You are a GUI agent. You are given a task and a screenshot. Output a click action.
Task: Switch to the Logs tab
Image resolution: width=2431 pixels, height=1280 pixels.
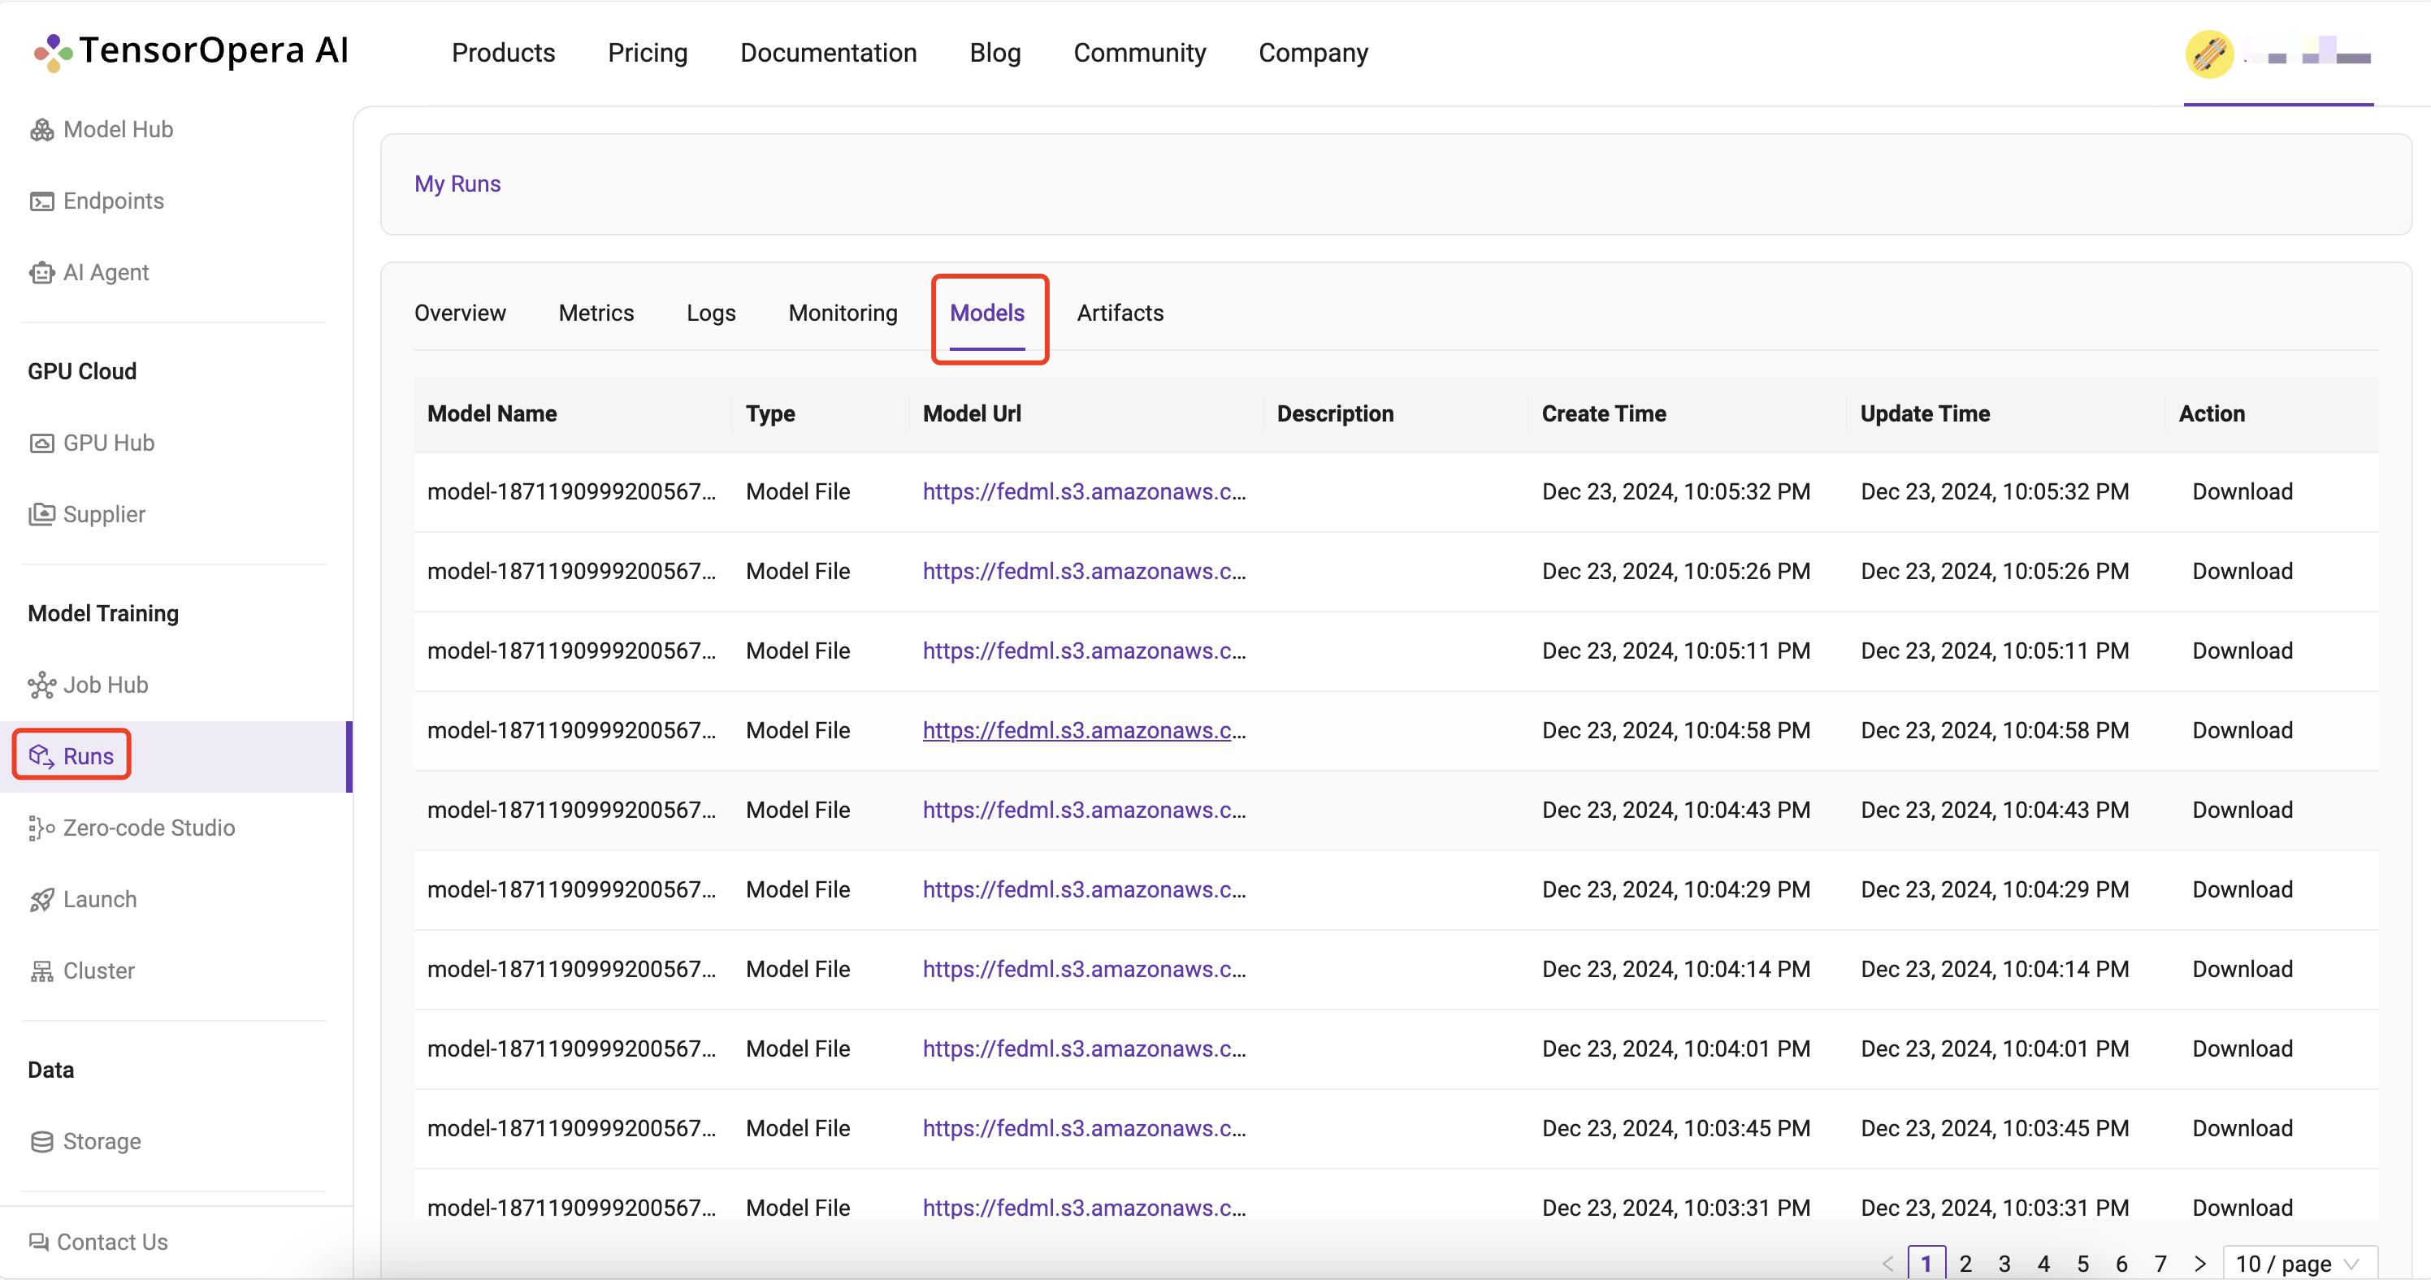click(711, 314)
